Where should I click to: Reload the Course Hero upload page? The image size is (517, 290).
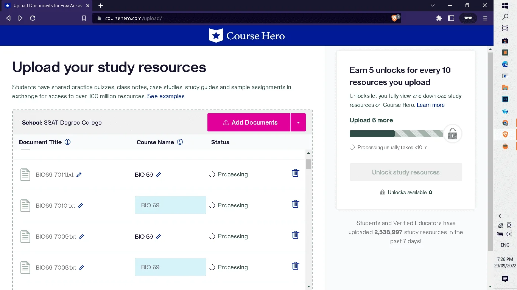(x=33, y=18)
